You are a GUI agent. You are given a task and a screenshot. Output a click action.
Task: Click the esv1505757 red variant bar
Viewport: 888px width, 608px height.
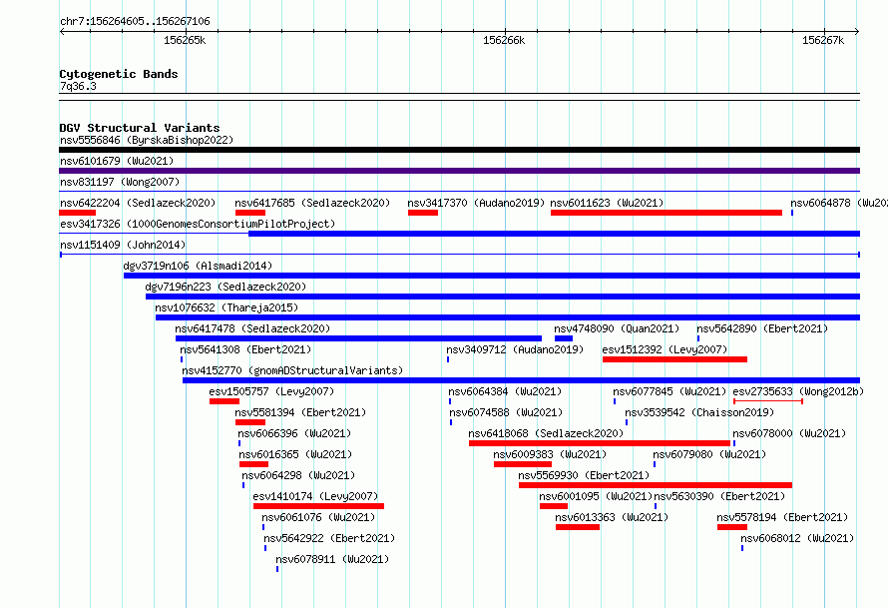224,401
